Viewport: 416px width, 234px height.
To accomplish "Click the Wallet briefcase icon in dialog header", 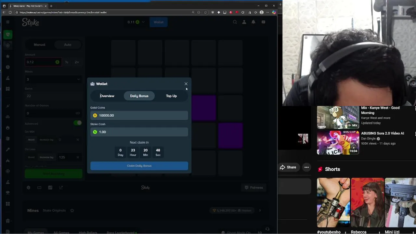I will [x=92, y=84].
